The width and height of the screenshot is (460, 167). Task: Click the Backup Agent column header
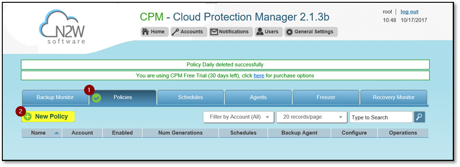[299, 133]
